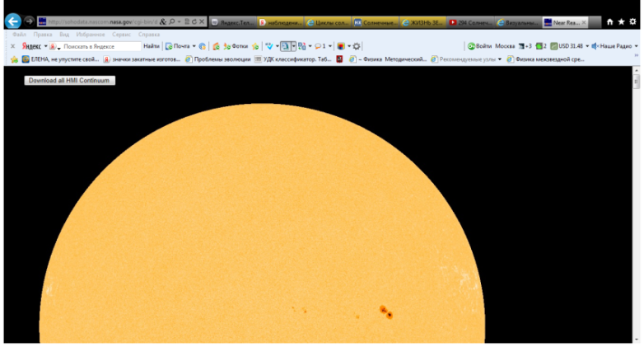
Task: Open the Избранное menu
Action: point(91,35)
